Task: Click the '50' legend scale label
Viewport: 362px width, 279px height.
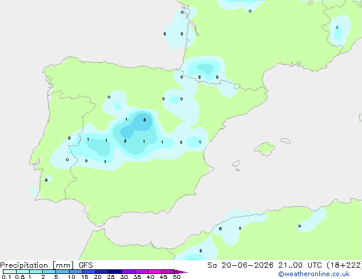Action: (x=176, y=277)
